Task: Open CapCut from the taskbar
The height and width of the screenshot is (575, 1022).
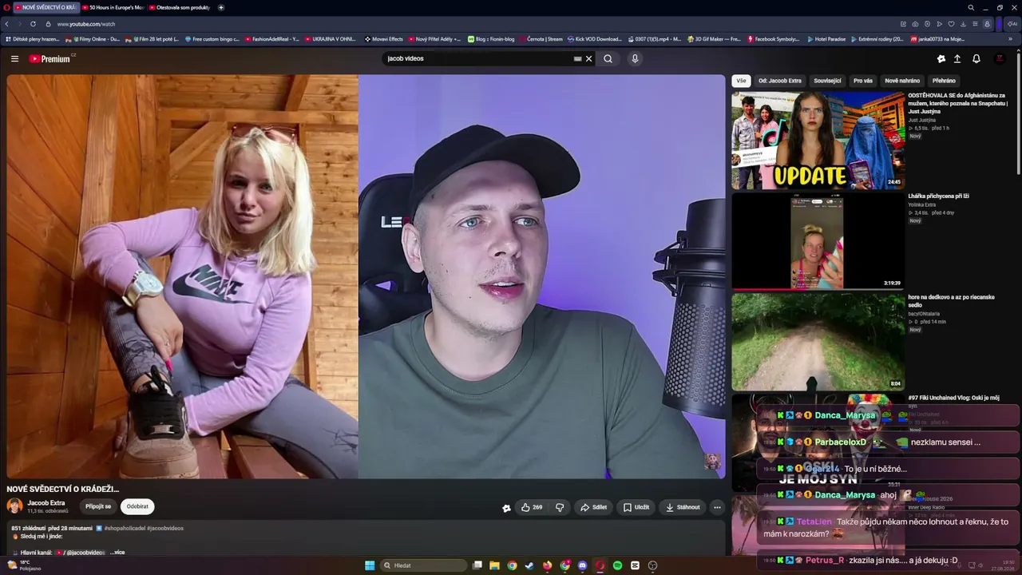Action: (635, 565)
